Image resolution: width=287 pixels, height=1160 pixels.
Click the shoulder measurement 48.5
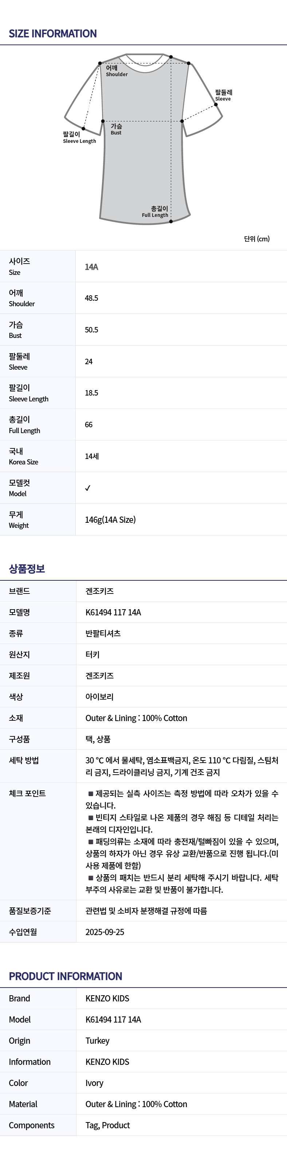pyautogui.click(x=91, y=298)
